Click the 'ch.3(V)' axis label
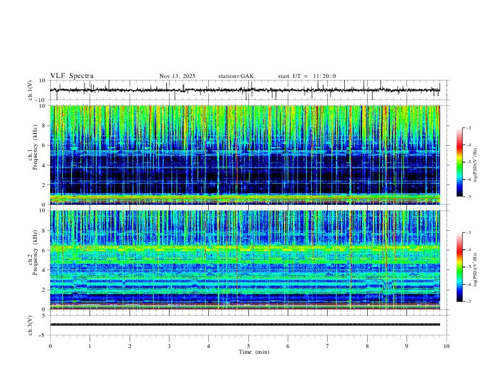This screenshot has height=388, width=503. tap(30, 325)
